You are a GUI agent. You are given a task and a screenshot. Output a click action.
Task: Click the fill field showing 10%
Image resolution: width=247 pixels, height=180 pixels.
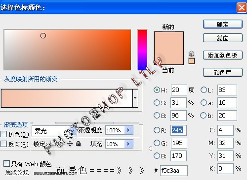115,144
